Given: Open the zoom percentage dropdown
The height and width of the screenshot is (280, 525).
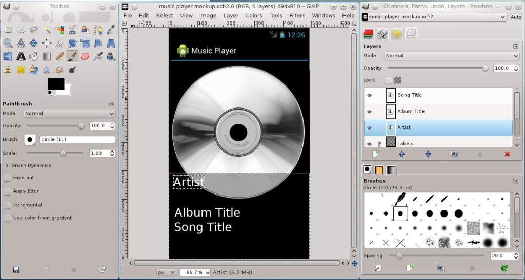Looking at the screenshot, I should 195,272.
